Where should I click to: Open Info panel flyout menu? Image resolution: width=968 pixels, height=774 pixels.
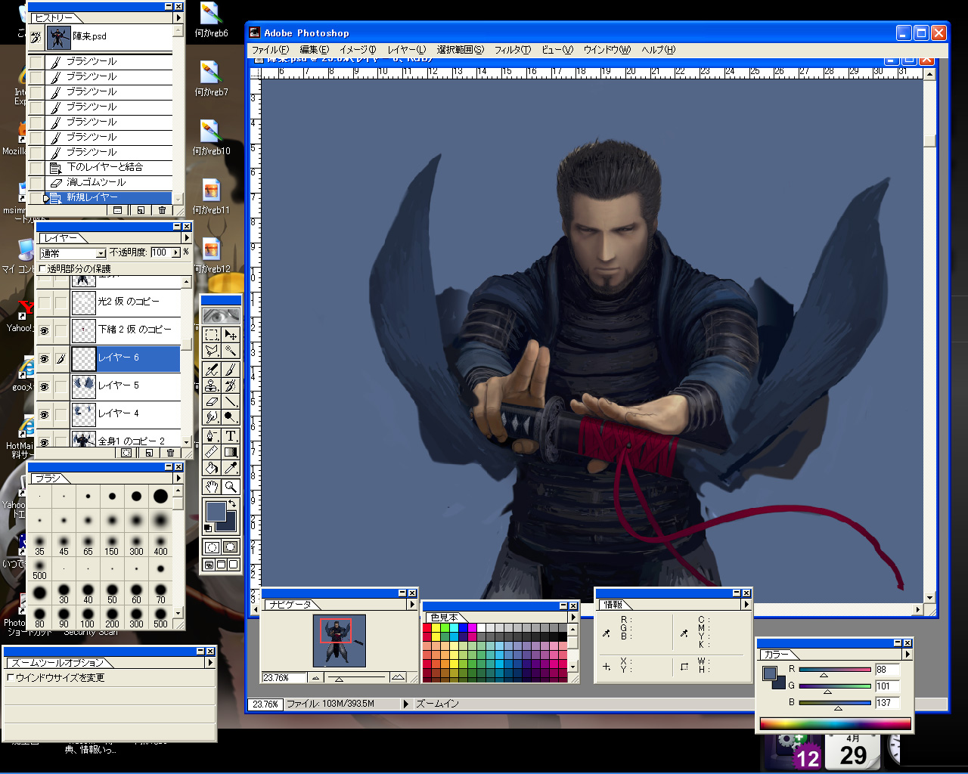746,604
